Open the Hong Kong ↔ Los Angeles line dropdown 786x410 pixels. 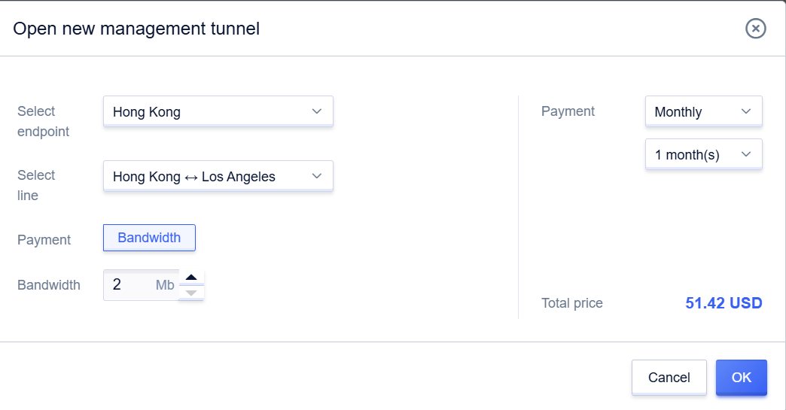coord(218,176)
